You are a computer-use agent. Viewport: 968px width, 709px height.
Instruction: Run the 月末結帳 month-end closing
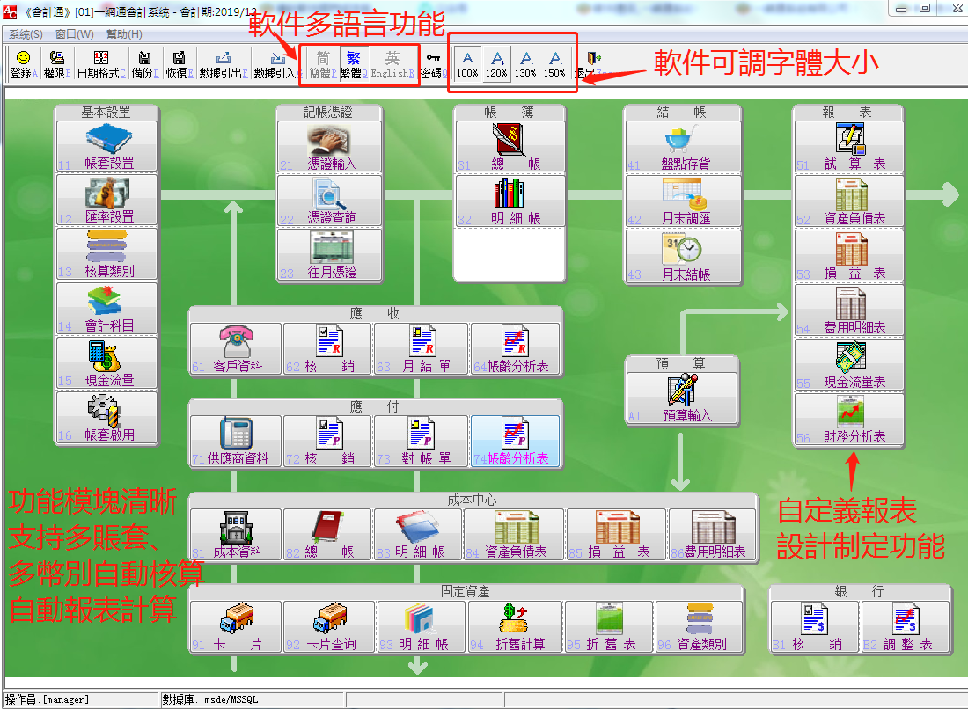682,258
